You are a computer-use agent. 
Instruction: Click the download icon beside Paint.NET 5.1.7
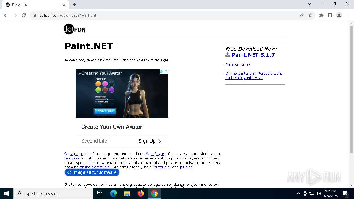pos(228,55)
